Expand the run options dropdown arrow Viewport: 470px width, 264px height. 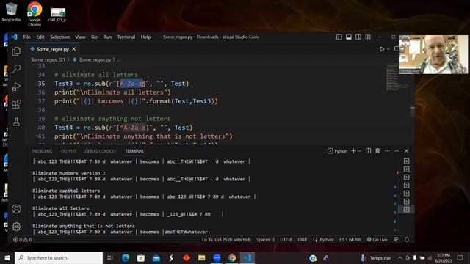(x=388, y=49)
